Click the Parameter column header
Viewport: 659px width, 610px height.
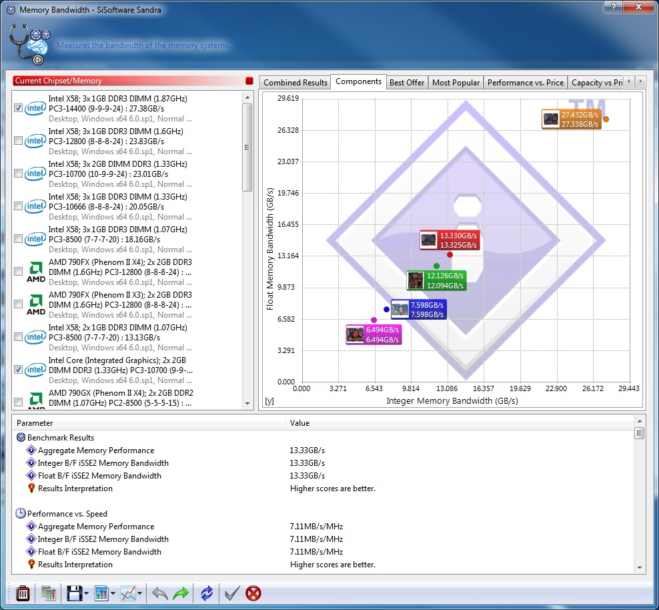tap(149, 423)
